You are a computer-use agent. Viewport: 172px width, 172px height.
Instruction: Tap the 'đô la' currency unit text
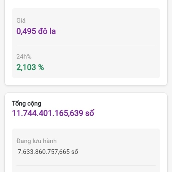coord(47,31)
